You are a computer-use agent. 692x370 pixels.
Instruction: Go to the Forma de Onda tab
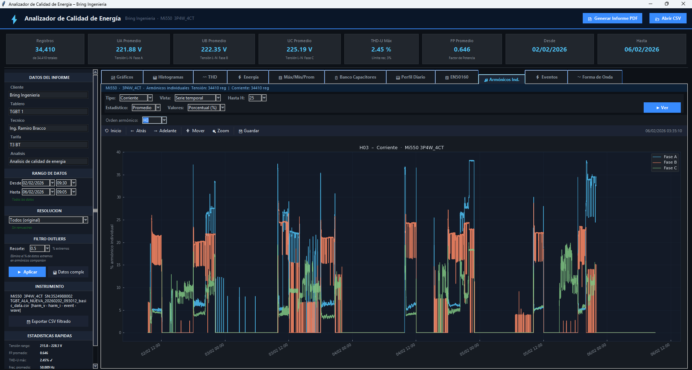pyautogui.click(x=595, y=77)
